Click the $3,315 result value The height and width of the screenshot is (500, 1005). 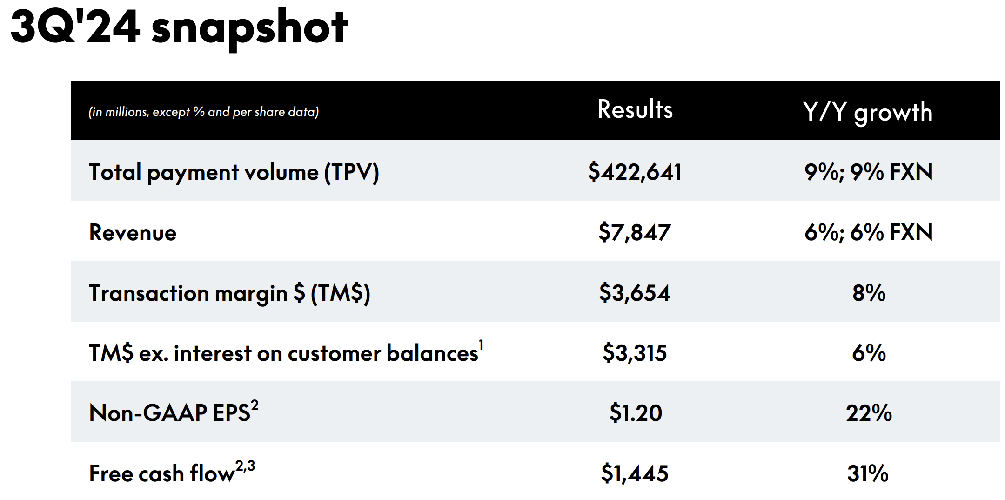tap(635, 353)
